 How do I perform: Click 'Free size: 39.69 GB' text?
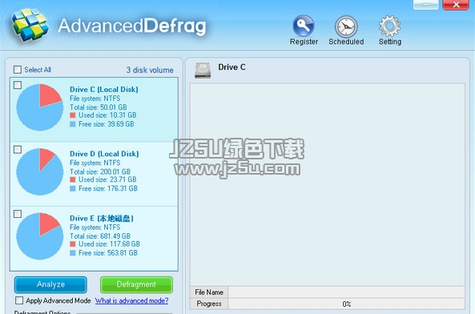pos(107,124)
